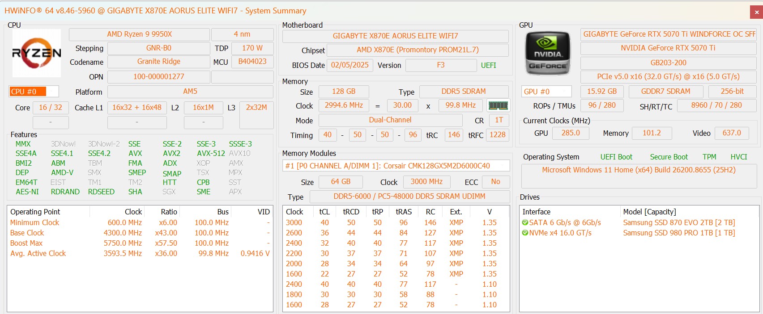Click the NVIDIA GeForce logo image
The width and height of the screenshot is (763, 314).
coord(548,54)
